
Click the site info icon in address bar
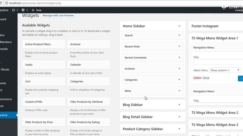click(6, 3)
